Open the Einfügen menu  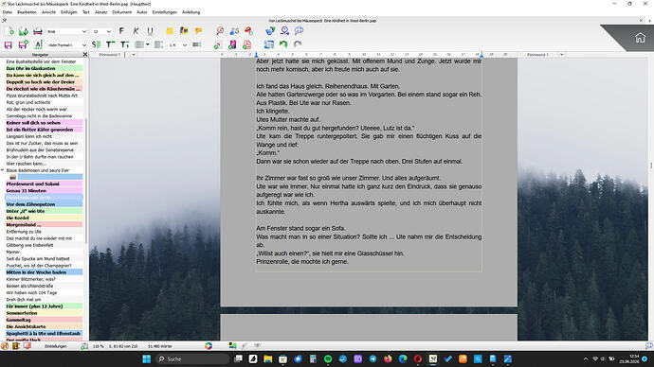tap(69, 12)
